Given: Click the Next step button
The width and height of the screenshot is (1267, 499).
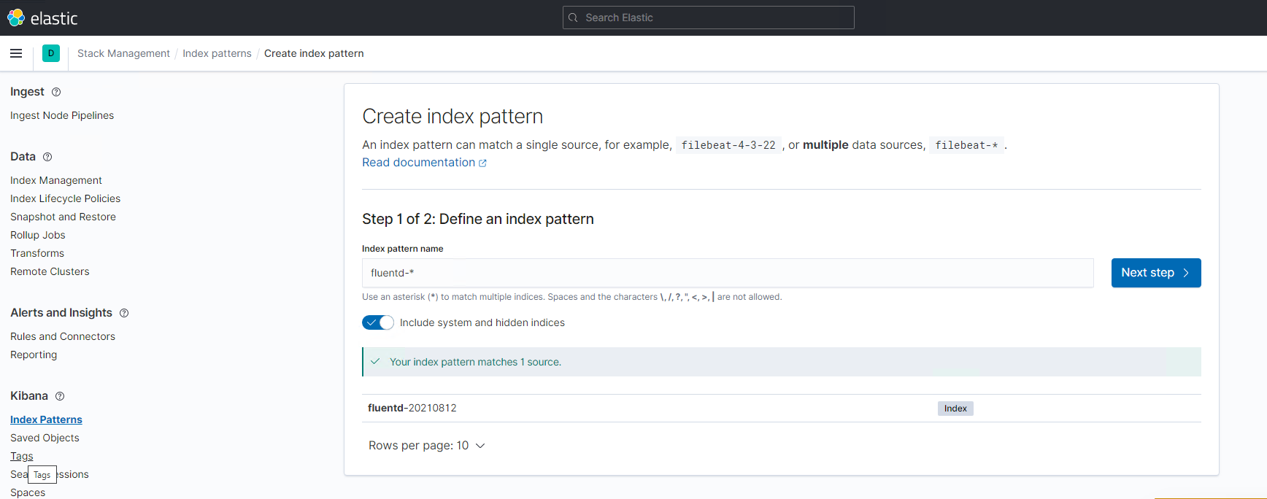Looking at the screenshot, I should point(1156,273).
